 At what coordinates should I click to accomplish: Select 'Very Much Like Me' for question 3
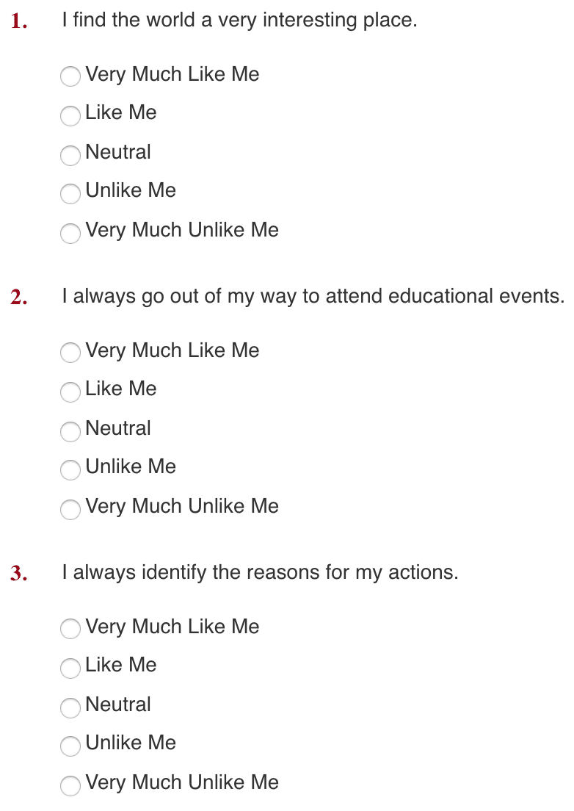(x=70, y=628)
